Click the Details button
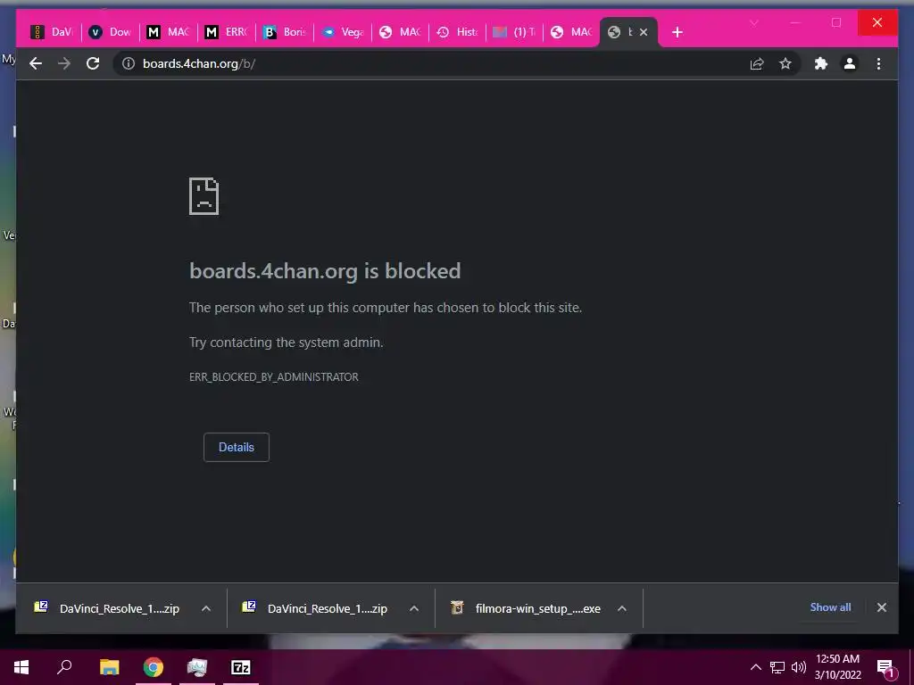 pyautogui.click(x=236, y=448)
